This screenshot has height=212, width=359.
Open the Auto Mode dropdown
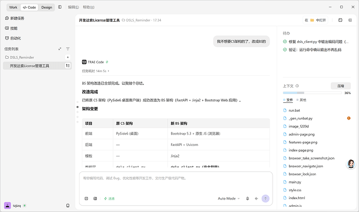point(228,198)
